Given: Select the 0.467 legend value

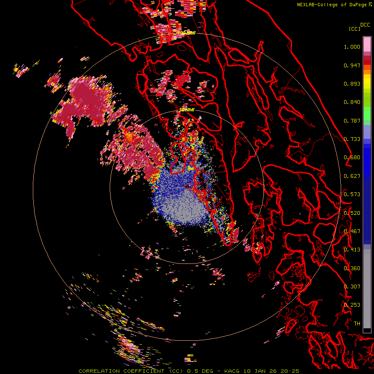Looking at the screenshot, I should (352, 231).
